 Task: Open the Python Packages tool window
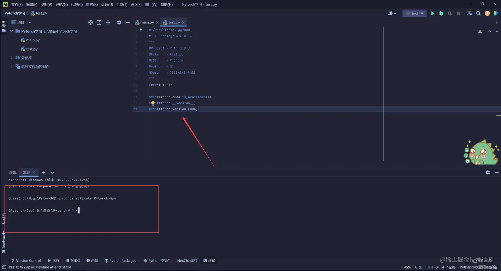[120, 260]
